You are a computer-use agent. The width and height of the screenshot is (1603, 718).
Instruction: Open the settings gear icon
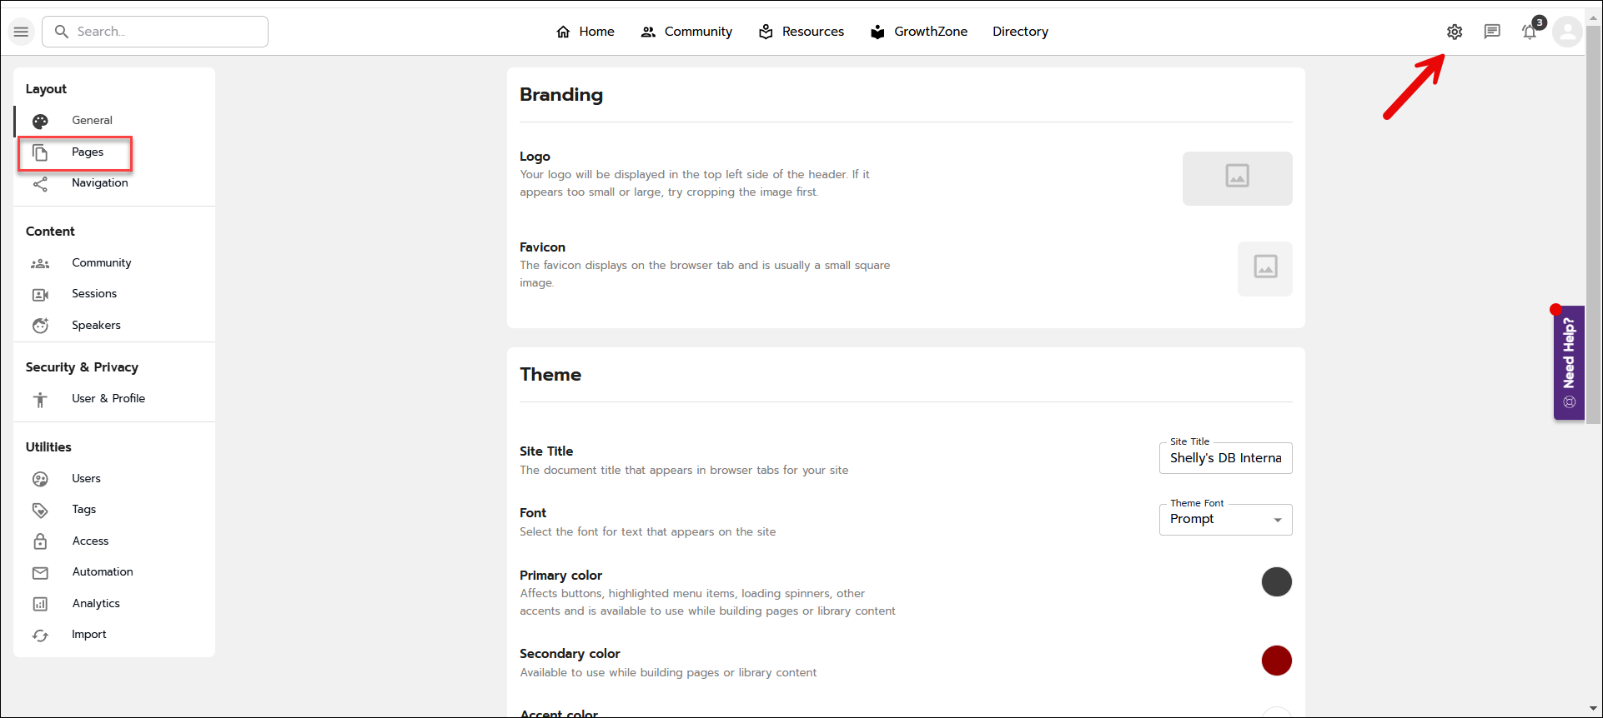(x=1455, y=32)
